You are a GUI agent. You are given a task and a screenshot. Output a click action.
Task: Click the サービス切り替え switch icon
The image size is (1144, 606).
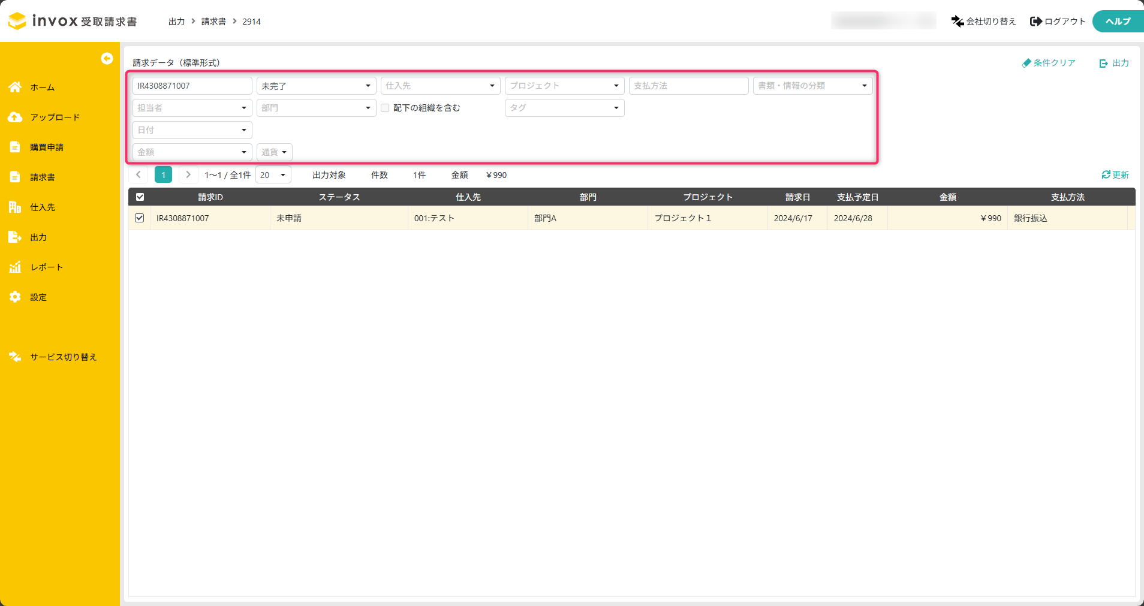pyautogui.click(x=15, y=357)
